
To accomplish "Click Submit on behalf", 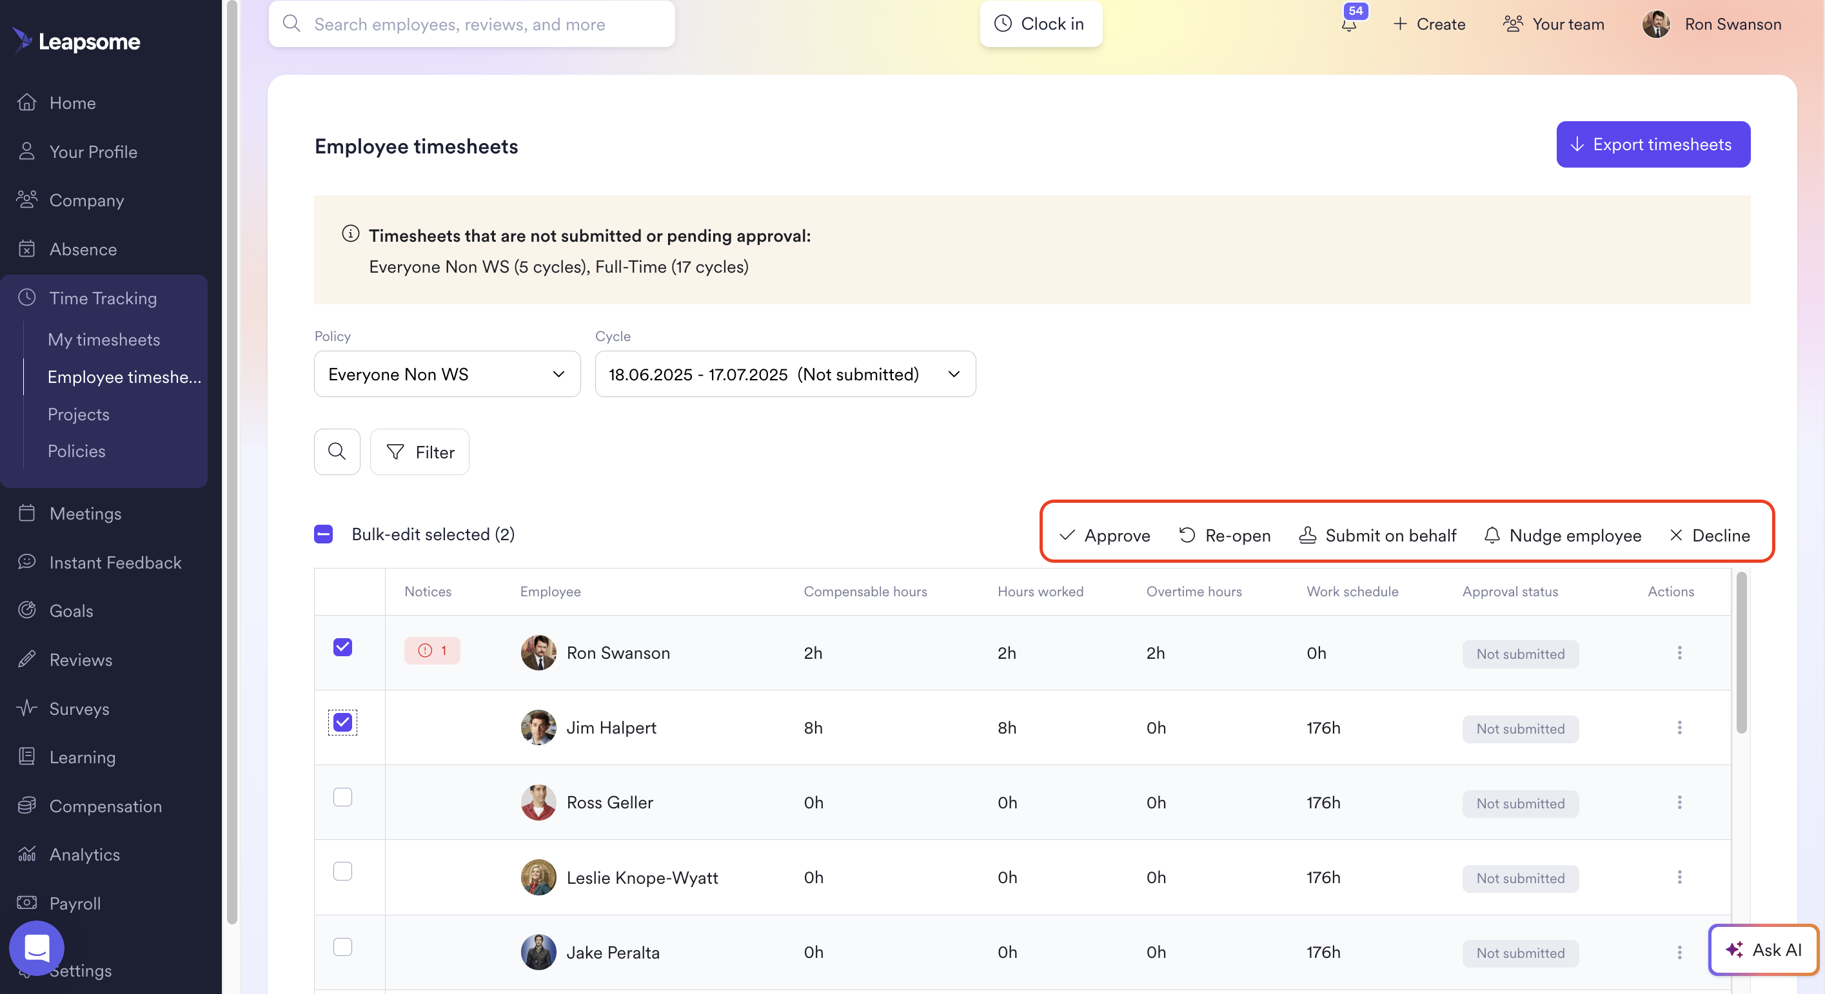I will pyautogui.click(x=1377, y=535).
